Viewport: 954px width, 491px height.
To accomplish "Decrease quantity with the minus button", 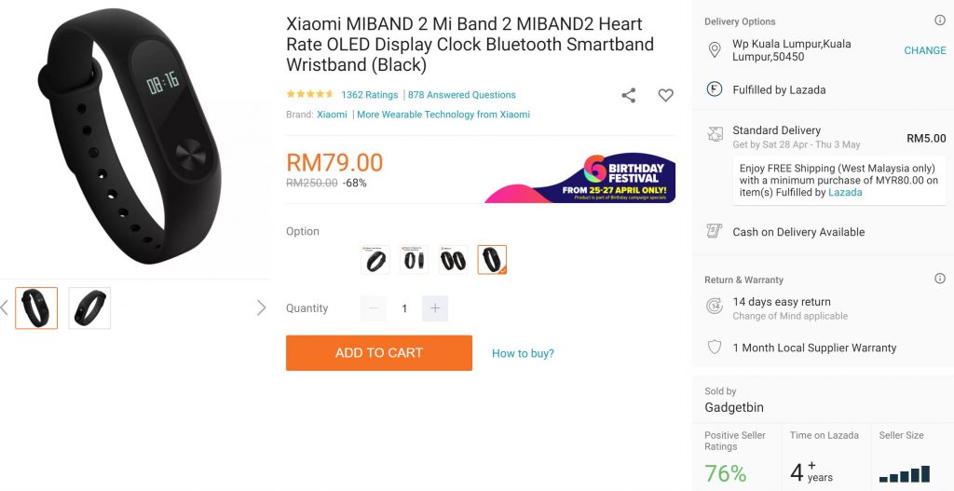I will coord(374,308).
